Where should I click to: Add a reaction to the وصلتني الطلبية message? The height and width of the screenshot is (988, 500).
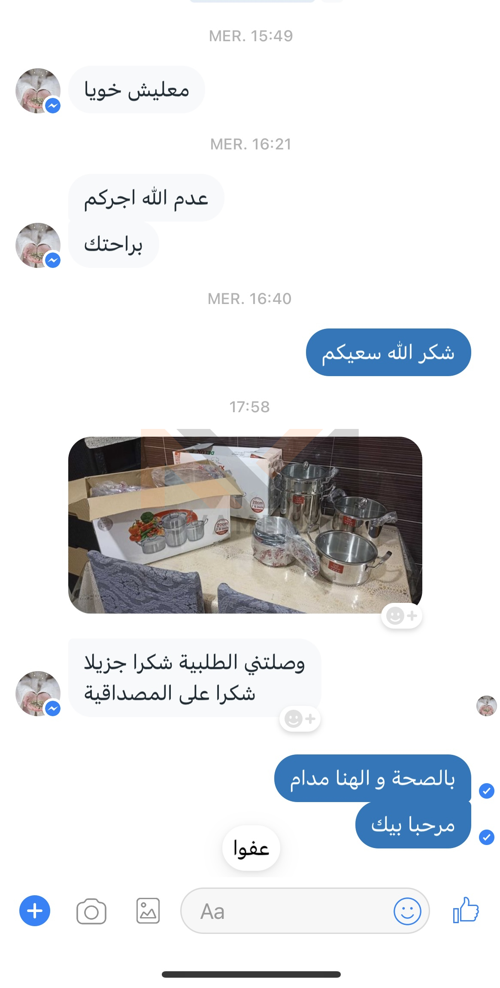(x=300, y=718)
